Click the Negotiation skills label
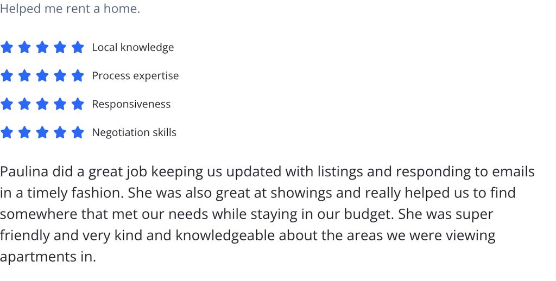This screenshot has width=556, height=281. click(134, 132)
